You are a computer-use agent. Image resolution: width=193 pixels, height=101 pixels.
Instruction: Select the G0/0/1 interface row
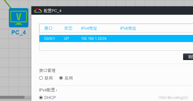(x=116, y=38)
